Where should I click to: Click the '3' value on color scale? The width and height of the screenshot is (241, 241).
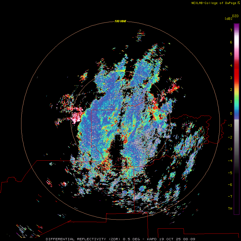tap(231, 78)
